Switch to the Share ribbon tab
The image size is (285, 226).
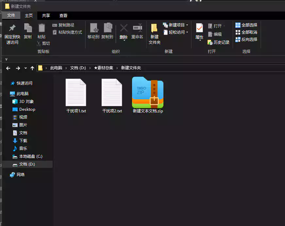pos(46,15)
